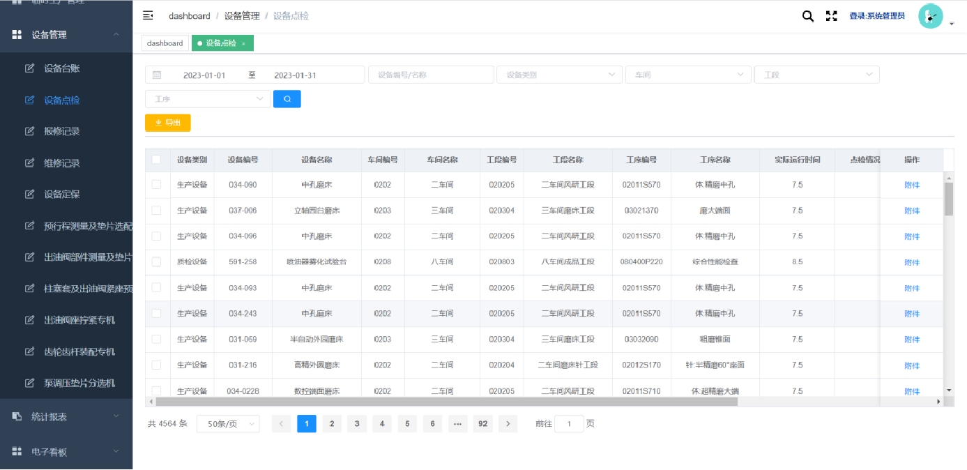Click the yellow 导出 export button
This screenshot has height=470, width=967.
point(167,123)
